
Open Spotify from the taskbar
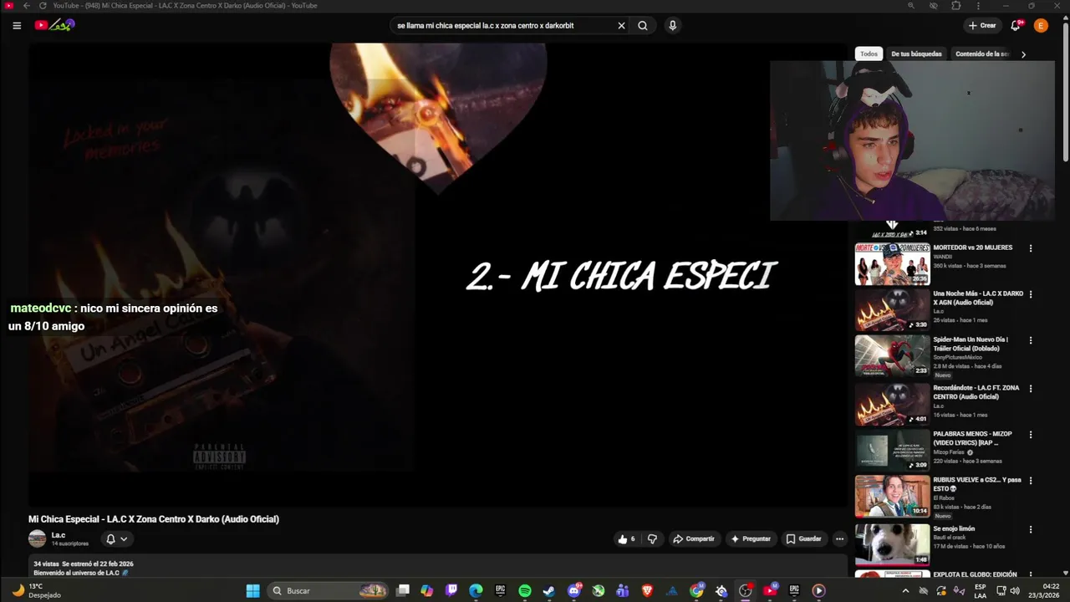pos(525,590)
